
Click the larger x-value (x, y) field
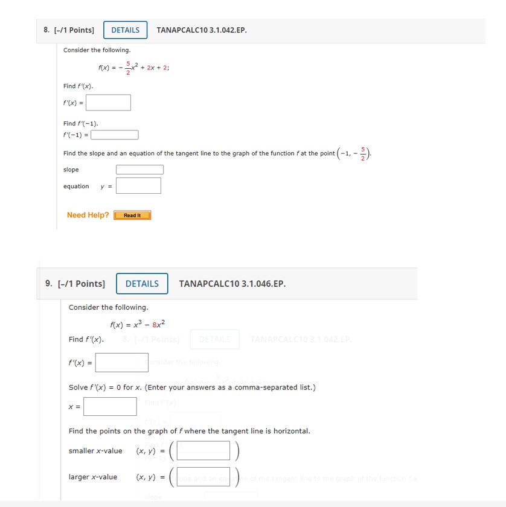202,477
